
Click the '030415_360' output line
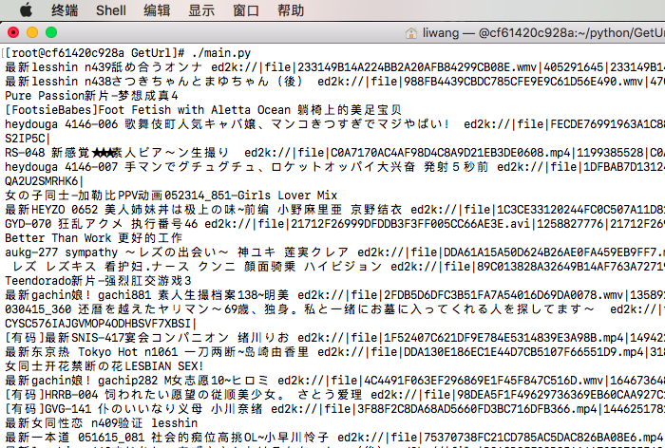coord(335,309)
